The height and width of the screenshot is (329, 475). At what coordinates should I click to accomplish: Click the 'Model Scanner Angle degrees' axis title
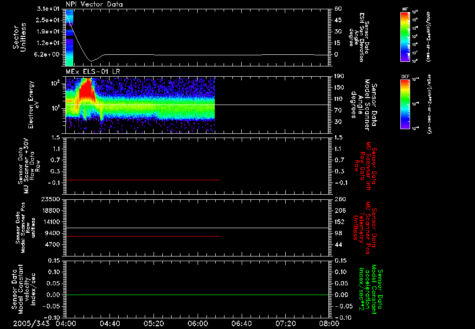pyautogui.click(x=364, y=105)
